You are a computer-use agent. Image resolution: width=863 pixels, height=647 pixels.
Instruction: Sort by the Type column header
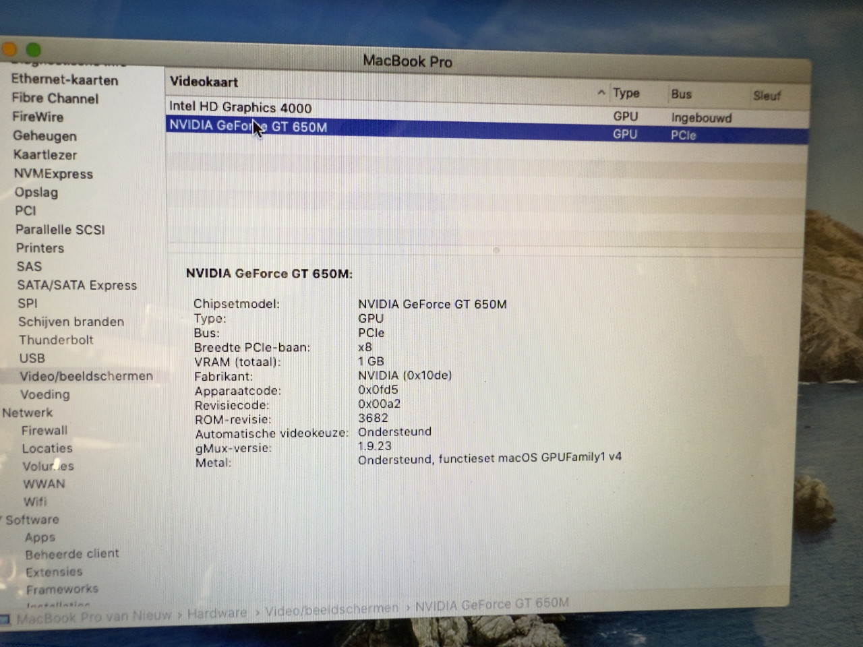click(x=626, y=93)
